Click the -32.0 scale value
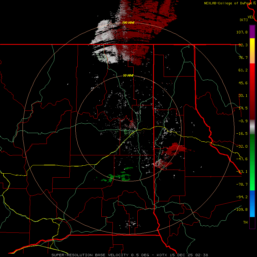This screenshot has height=257, width=257. [x=242, y=146]
